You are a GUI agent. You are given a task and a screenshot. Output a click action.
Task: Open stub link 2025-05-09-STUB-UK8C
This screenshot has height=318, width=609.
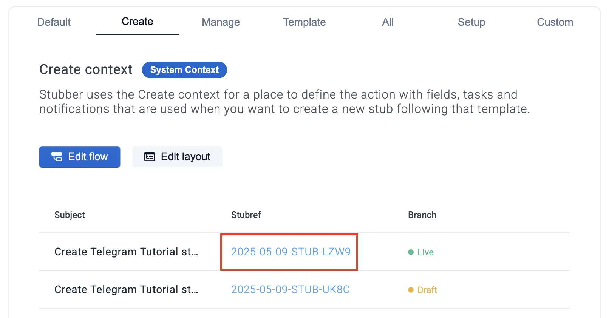point(291,289)
